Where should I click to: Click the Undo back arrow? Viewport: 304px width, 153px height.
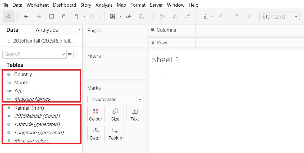(x=26, y=16)
